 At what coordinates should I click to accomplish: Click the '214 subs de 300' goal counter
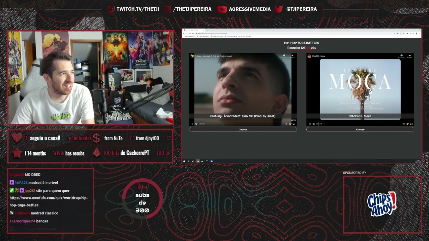[x=142, y=199]
